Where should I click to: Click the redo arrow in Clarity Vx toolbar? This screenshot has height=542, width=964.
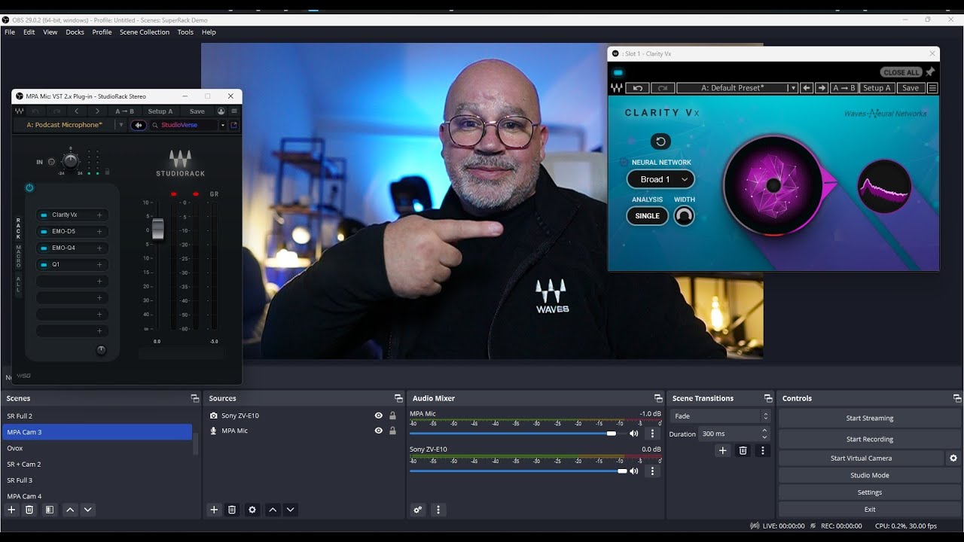pos(663,88)
